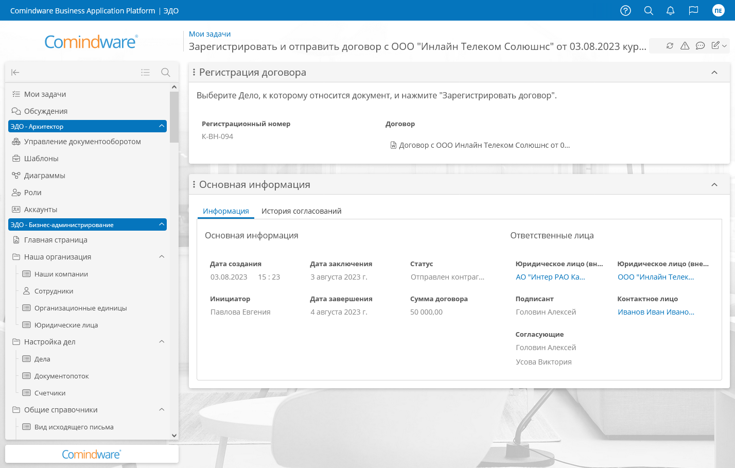Viewport: 735px width, 468px height.
Task: Click initiator Павлова Евгения
Action: pos(240,312)
